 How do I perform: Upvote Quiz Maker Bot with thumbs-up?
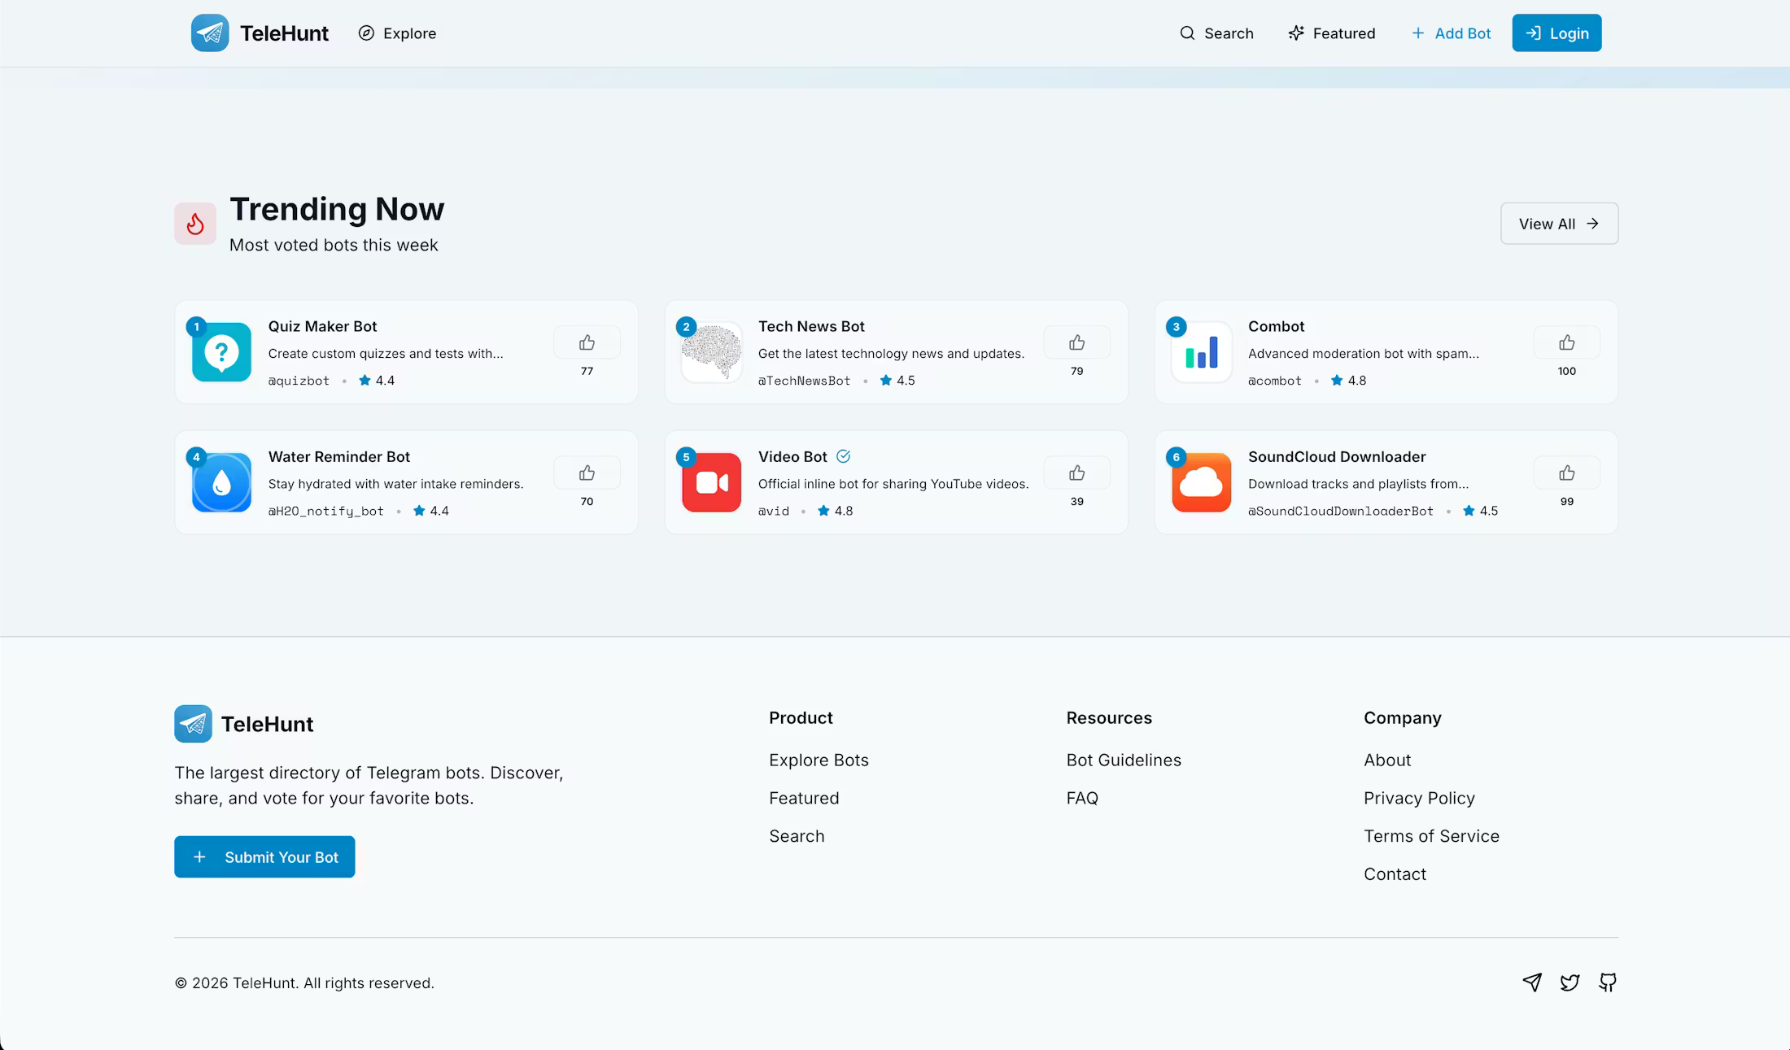click(587, 342)
